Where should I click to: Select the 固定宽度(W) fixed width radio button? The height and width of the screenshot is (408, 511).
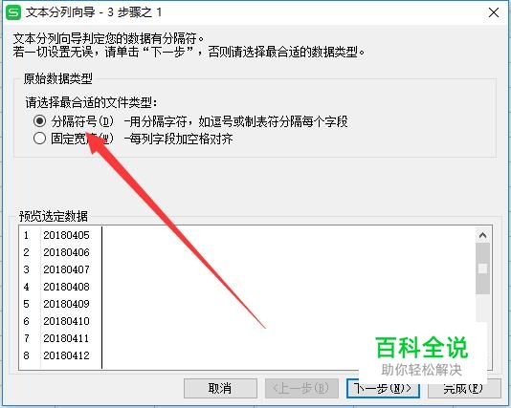[40, 139]
